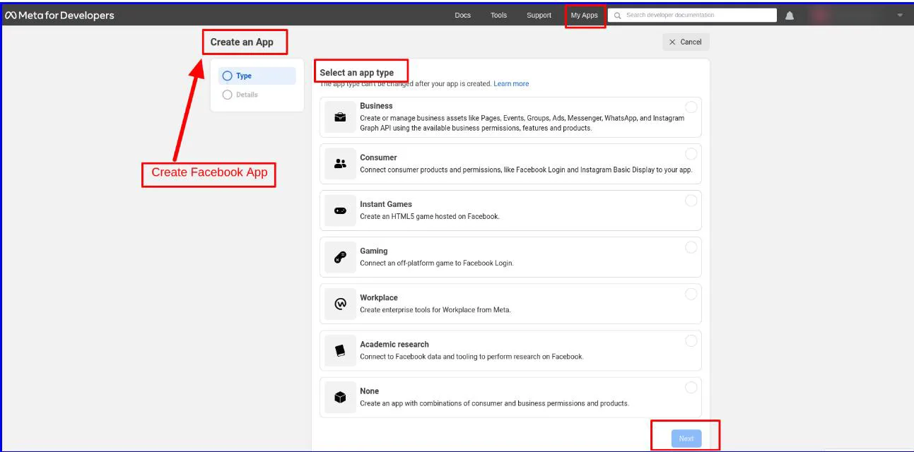Image resolution: width=914 pixels, height=452 pixels.
Task: Go to My Apps
Action: coord(585,16)
